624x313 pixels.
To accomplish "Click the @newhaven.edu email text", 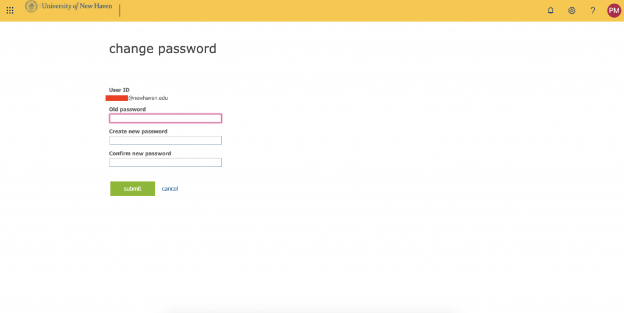I will (147, 97).
